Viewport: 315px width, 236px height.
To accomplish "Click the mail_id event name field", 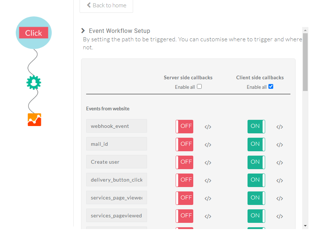I will pyautogui.click(x=117, y=144).
